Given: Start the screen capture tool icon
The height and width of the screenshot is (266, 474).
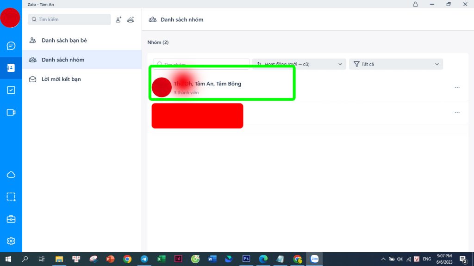Looking at the screenshot, I should tap(11, 197).
